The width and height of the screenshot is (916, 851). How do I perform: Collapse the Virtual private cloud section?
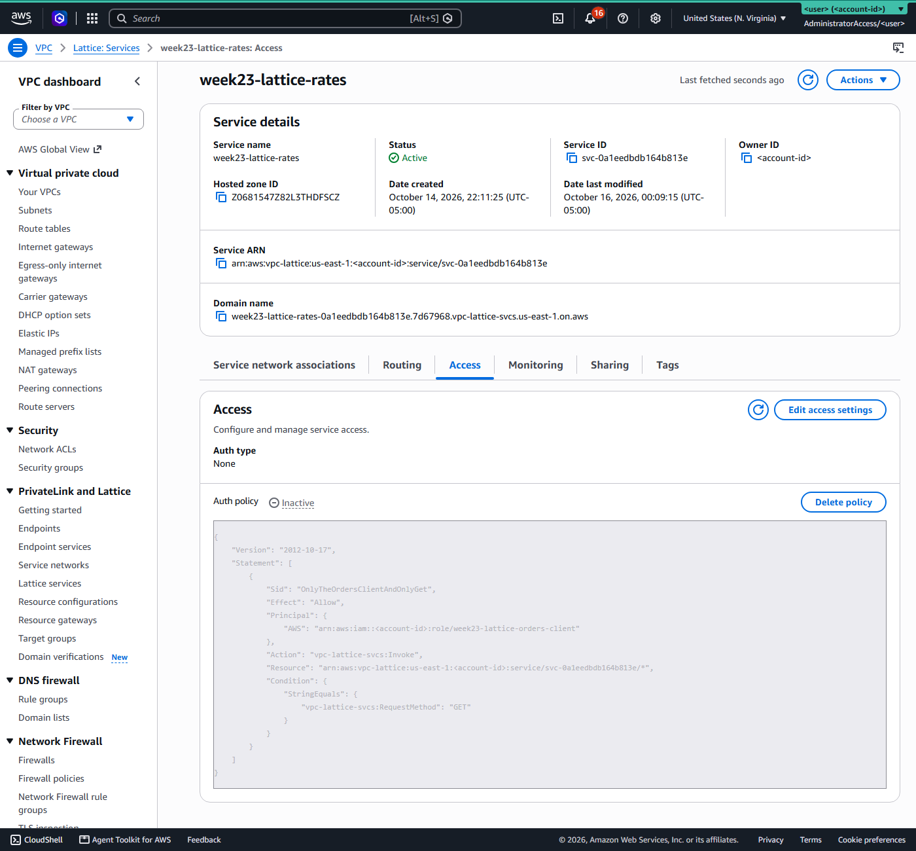[x=10, y=173]
